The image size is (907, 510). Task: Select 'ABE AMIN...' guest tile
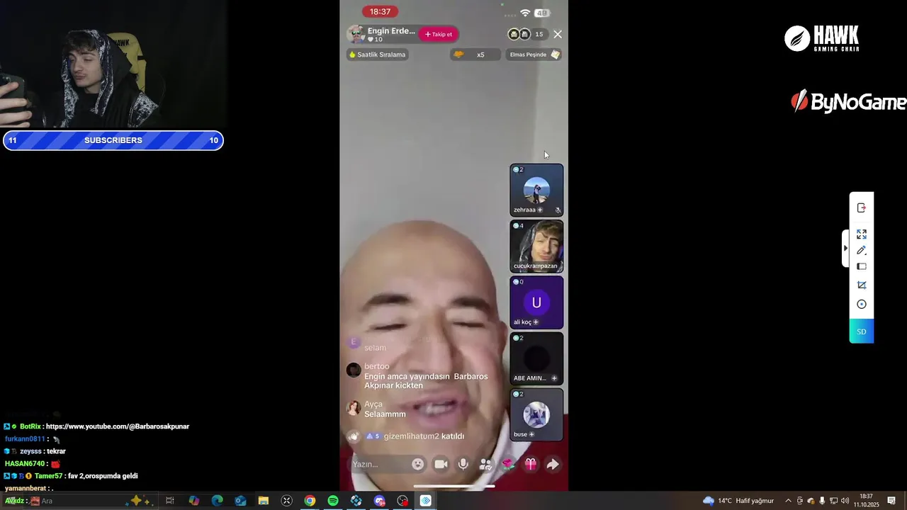point(536,358)
